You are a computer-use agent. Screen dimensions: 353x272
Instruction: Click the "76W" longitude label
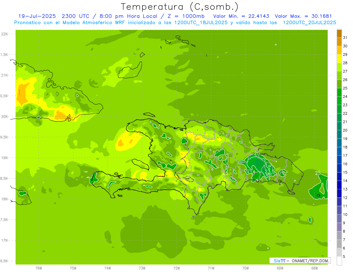(x=39, y=268)
